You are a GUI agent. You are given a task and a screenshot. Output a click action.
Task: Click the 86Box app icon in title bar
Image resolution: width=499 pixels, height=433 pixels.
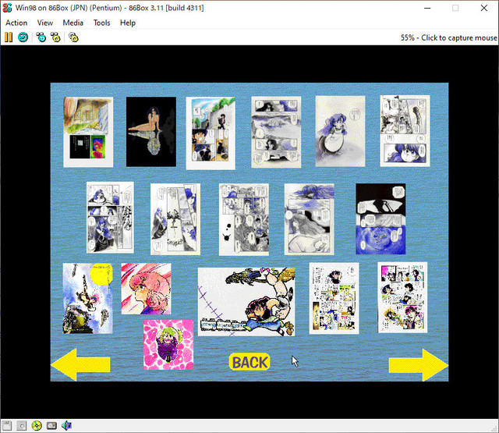click(7, 8)
